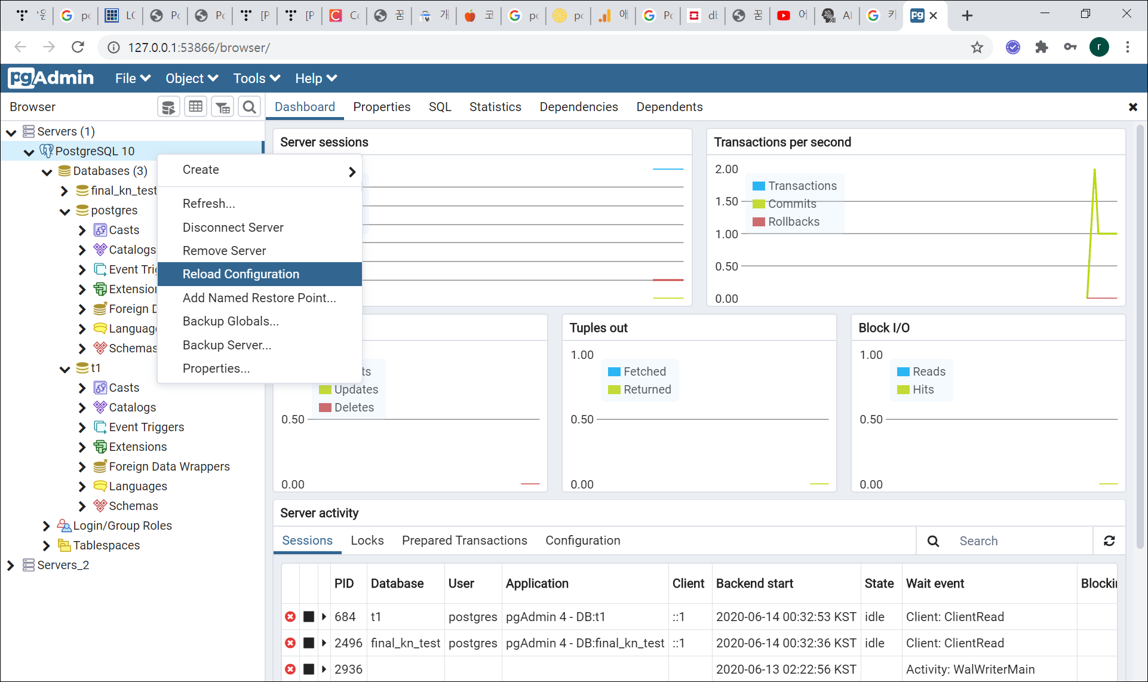Select the Event Triggers node under t1
The image size is (1148, 682).
pyautogui.click(x=146, y=427)
